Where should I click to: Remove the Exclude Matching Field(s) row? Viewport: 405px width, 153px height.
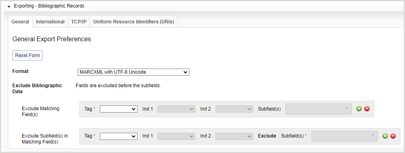[367, 109]
